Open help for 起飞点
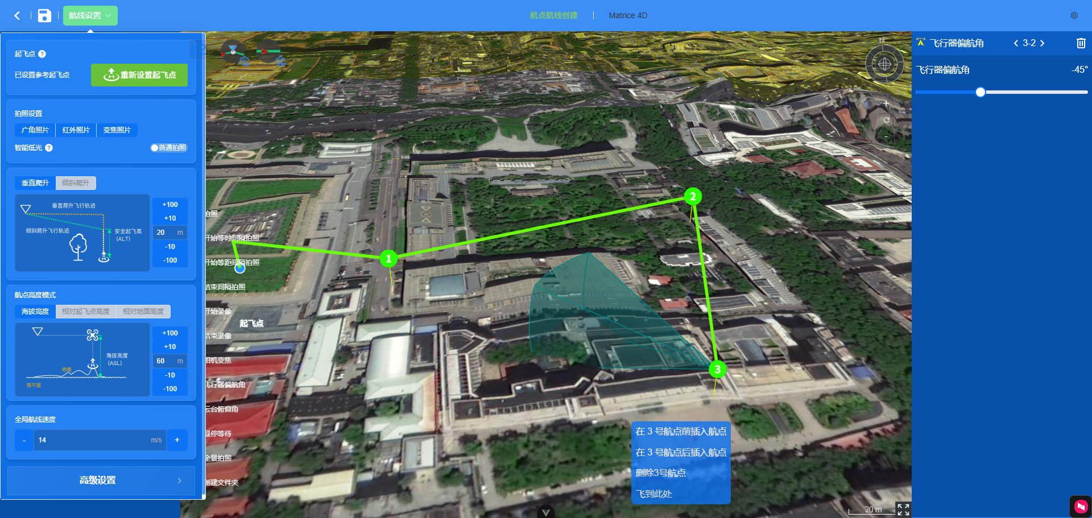Image resolution: width=1092 pixels, height=518 pixels. coord(42,54)
